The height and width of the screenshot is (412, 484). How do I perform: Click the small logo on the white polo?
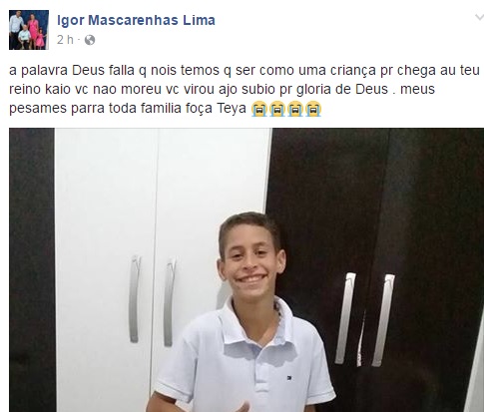(289, 377)
